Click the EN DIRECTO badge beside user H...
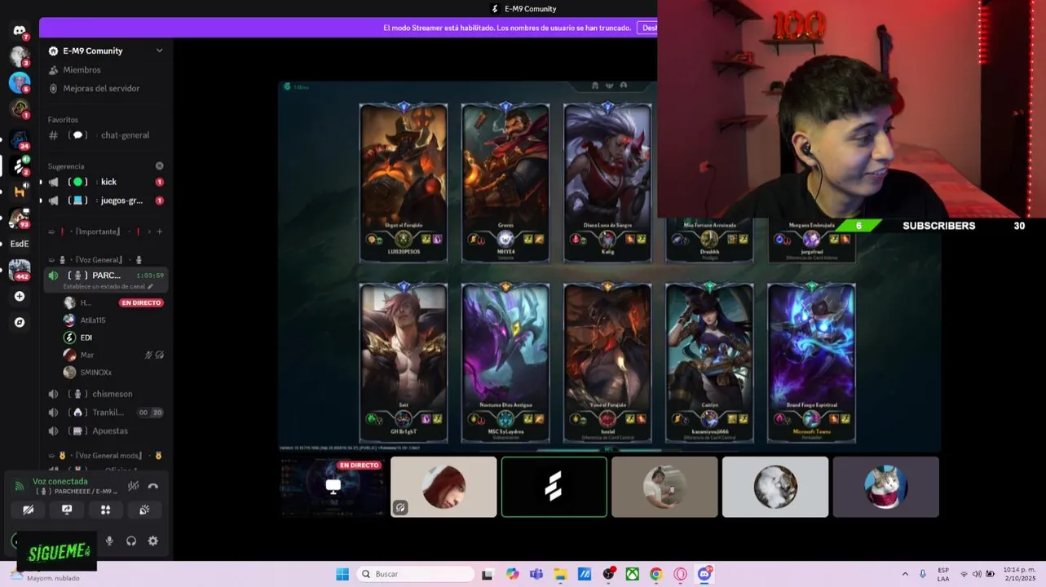Viewport: 1046px width, 587px height. 142,302
